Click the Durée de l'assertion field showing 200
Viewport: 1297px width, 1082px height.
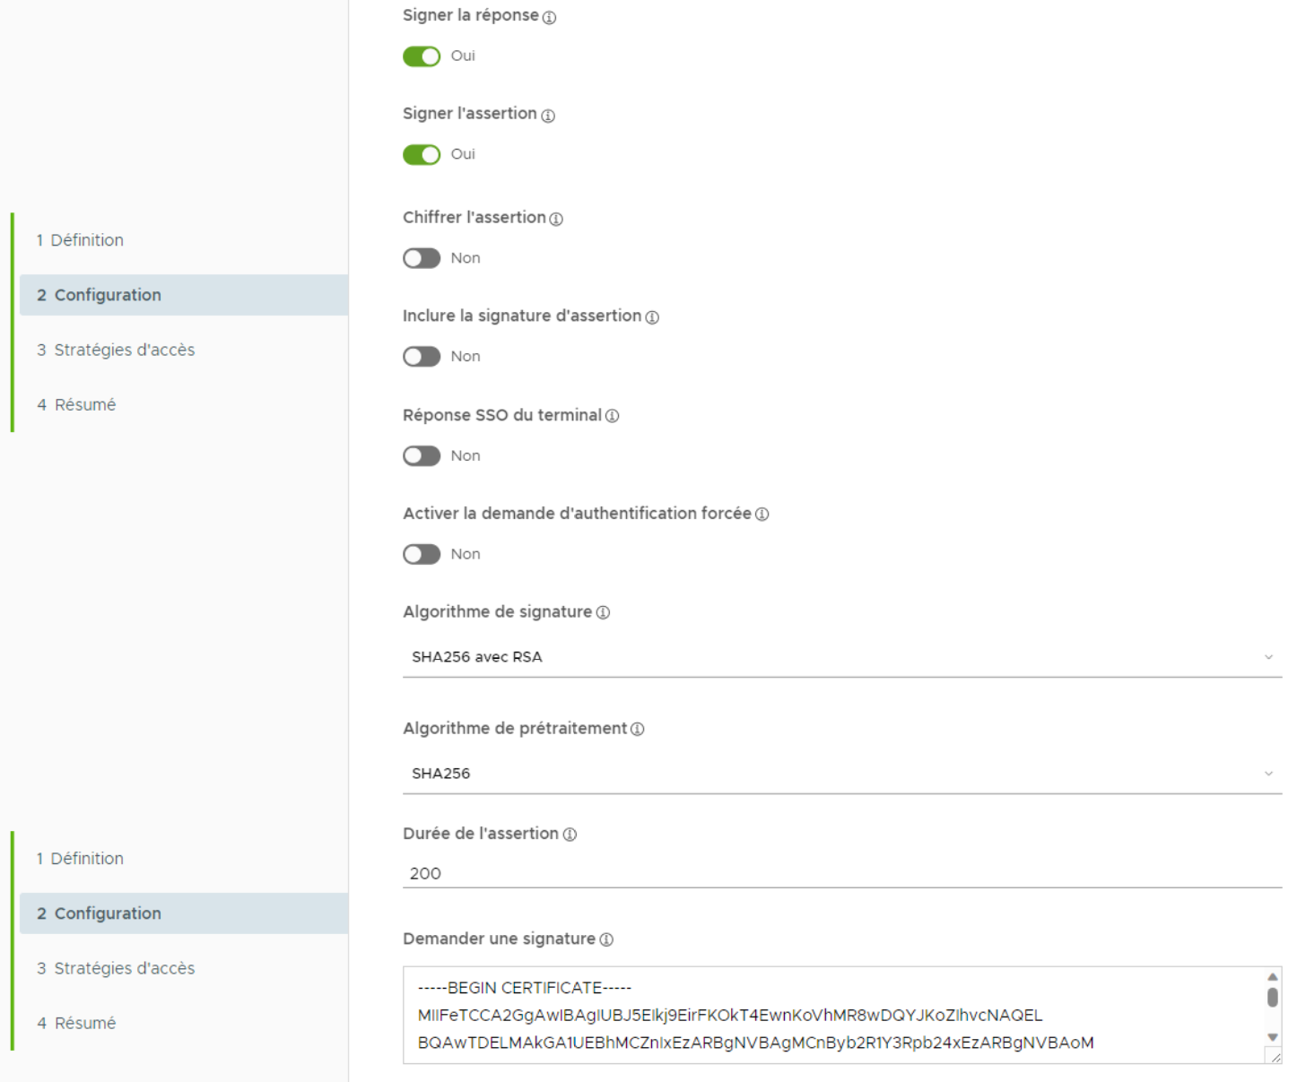841,873
